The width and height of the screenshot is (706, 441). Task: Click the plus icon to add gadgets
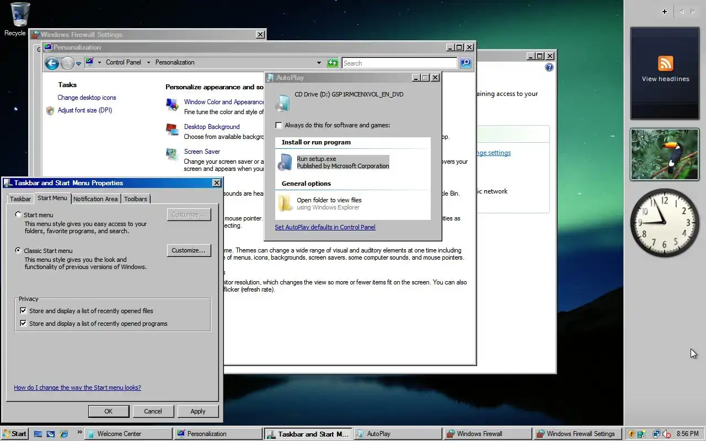pyautogui.click(x=665, y=12)
